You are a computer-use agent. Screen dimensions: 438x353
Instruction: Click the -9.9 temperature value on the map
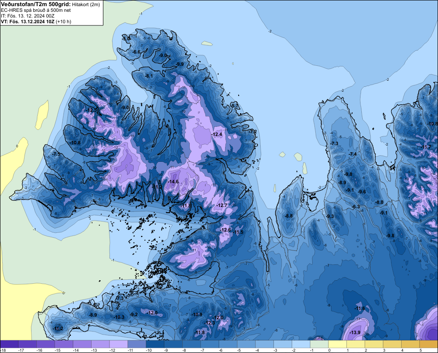(179, 64)
